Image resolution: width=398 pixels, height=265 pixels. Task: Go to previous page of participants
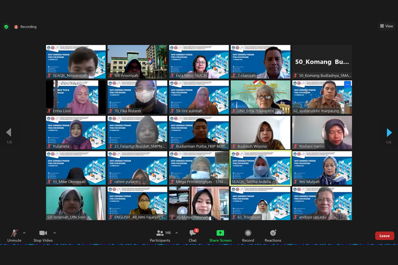coord(9,133)
